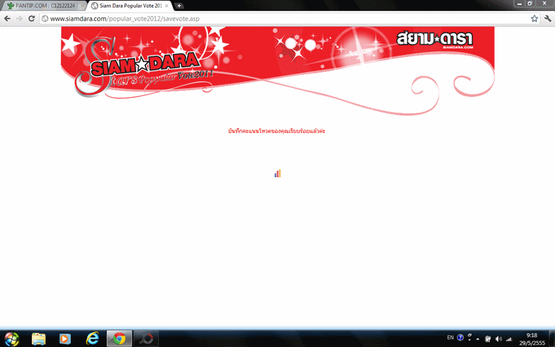The image size is (555, 347).
Task: Close the Siam Dara Popular Vote tab
Action: coord(166,6)
